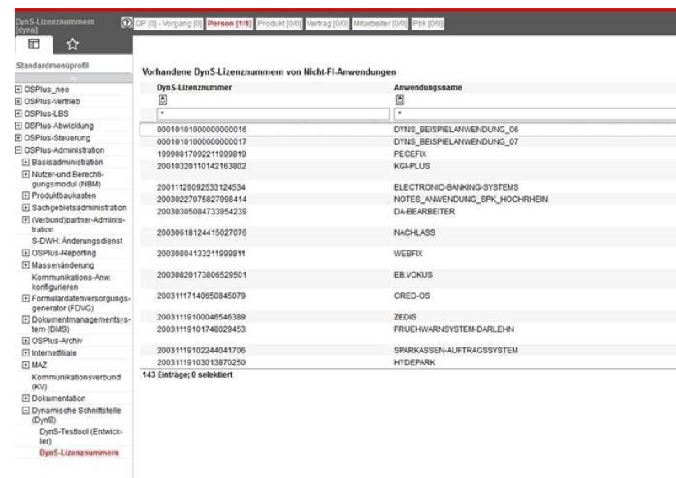Select the ZEDIS row
This screenshot has height=478, width=676.
pos(408,317)
